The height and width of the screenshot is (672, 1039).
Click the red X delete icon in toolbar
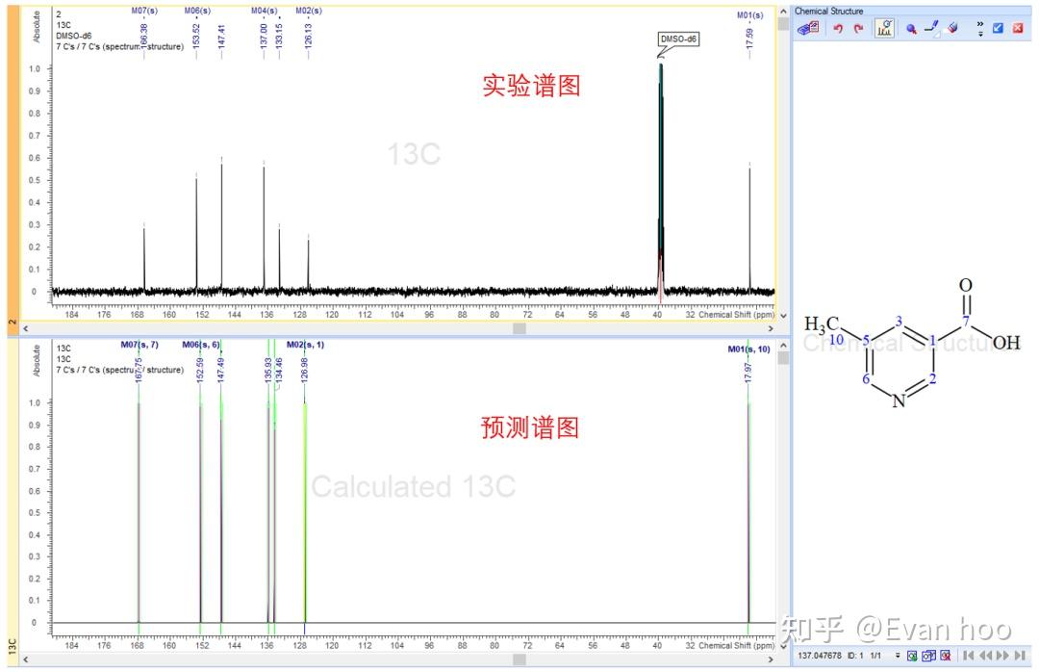point(1018,27)
